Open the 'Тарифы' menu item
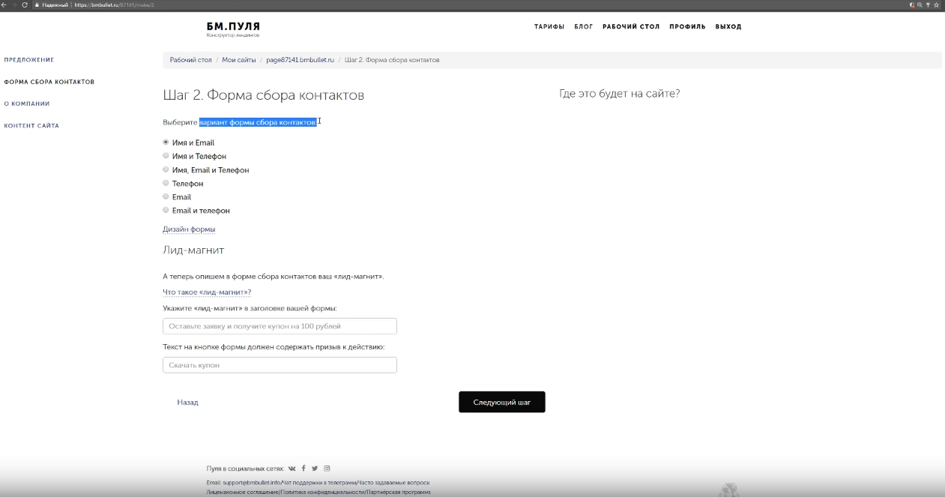This screenshot has width=945, height=497. pos(549,27)
